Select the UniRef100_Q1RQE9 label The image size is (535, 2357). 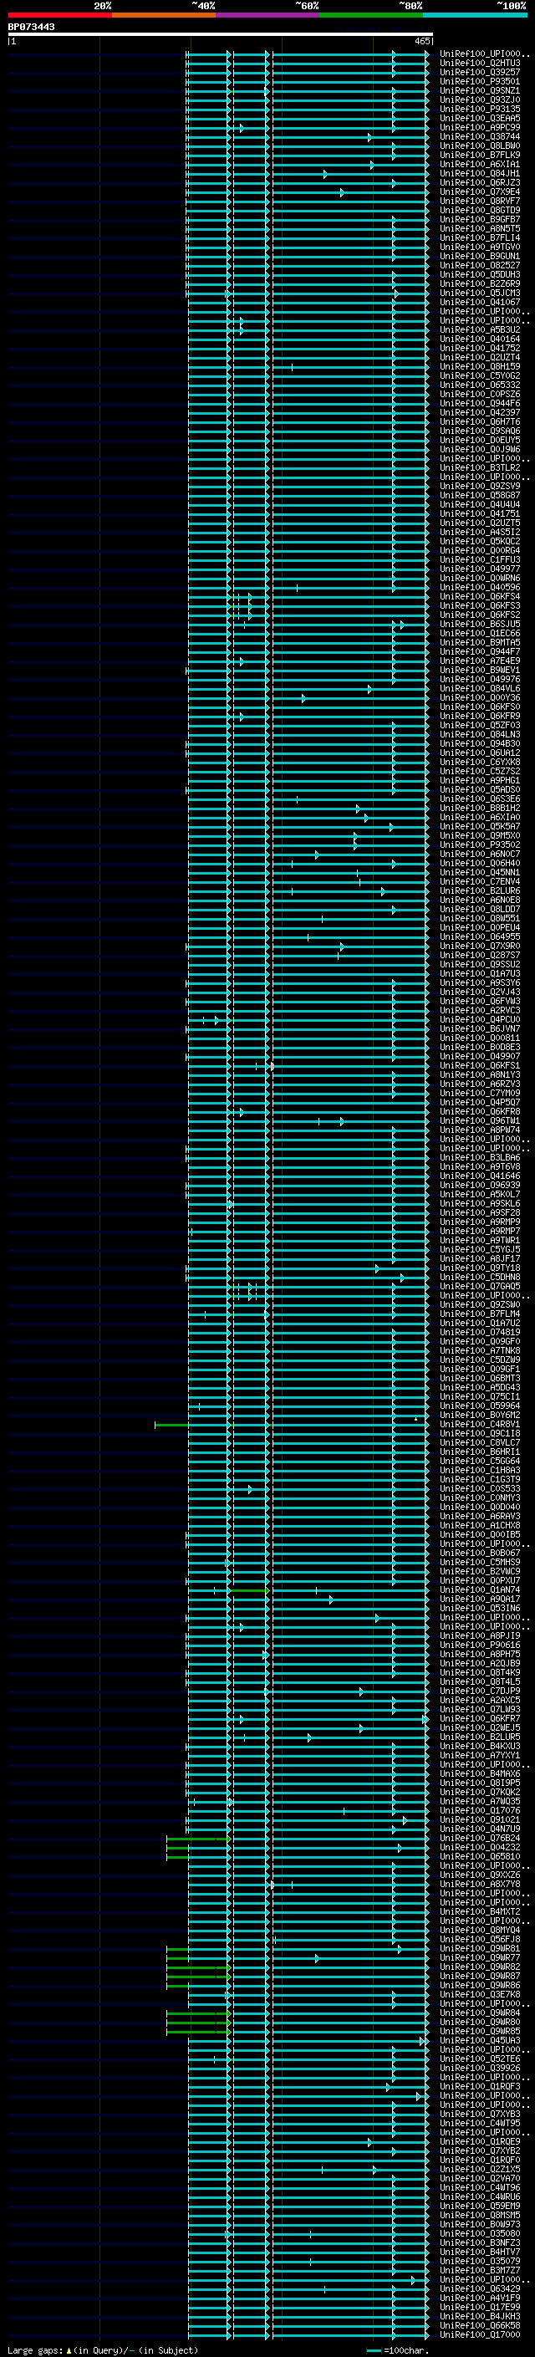480,2142
